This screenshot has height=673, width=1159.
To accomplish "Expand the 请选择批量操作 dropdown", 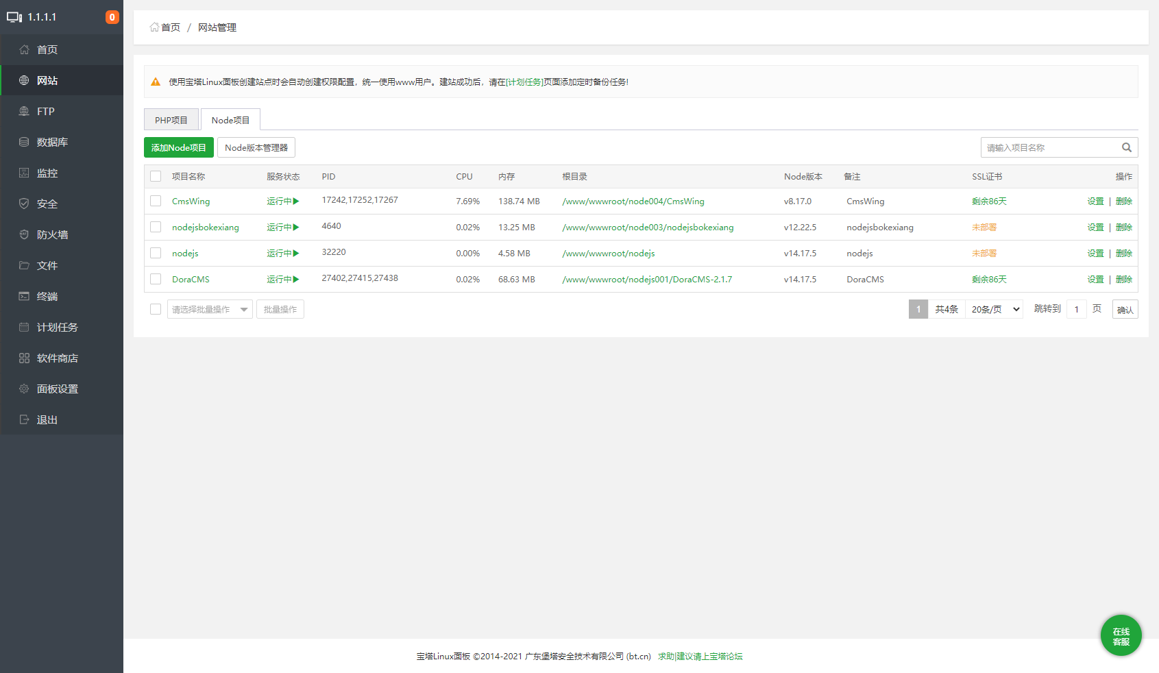I will tap(210, 309).
